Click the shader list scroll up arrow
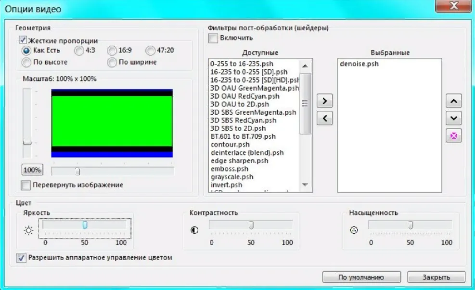The height and width of the screenshot is (290, 475). click(x=305, y=66)
